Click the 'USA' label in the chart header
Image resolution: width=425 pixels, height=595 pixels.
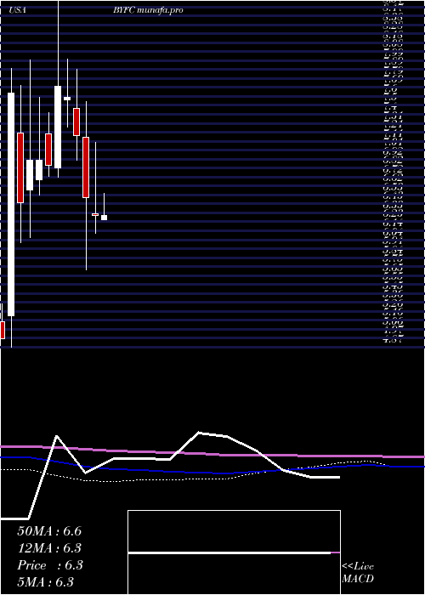click(18, 10)
